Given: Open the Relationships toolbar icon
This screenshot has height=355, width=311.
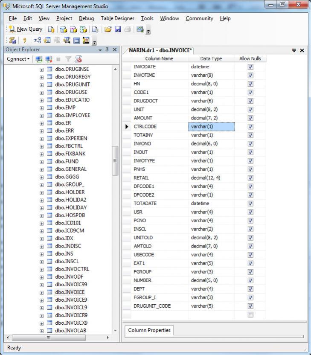Looking at the screenshot, I should click(37, 40).
